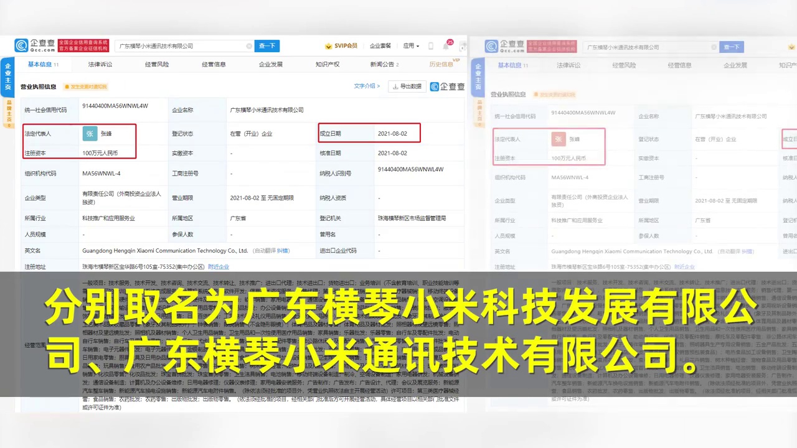
Task: Click the 企查查 logo in the left panel
Action: (35, 45)
